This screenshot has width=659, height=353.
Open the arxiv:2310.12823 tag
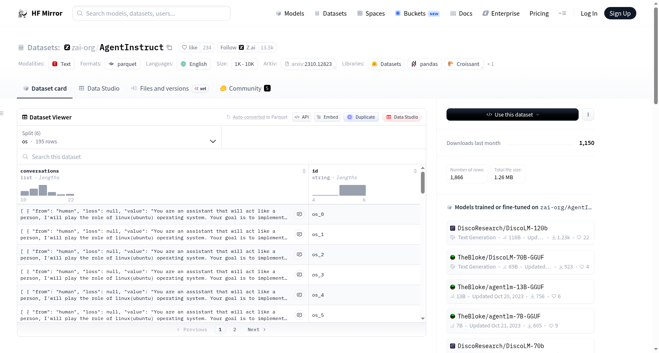[308, 64]
